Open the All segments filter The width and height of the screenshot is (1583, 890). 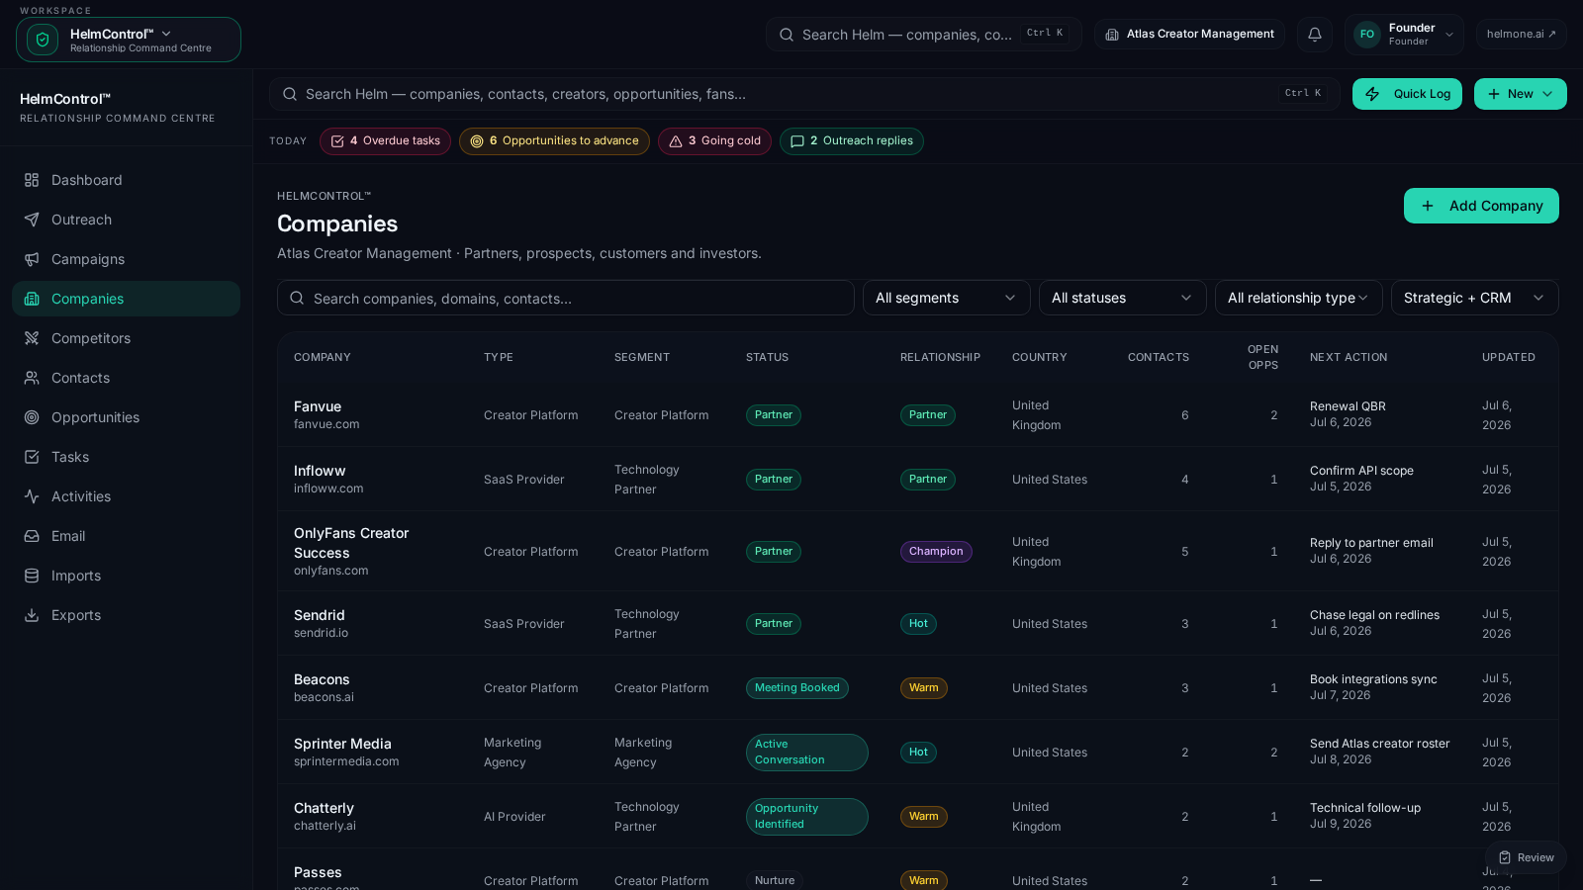947,298
